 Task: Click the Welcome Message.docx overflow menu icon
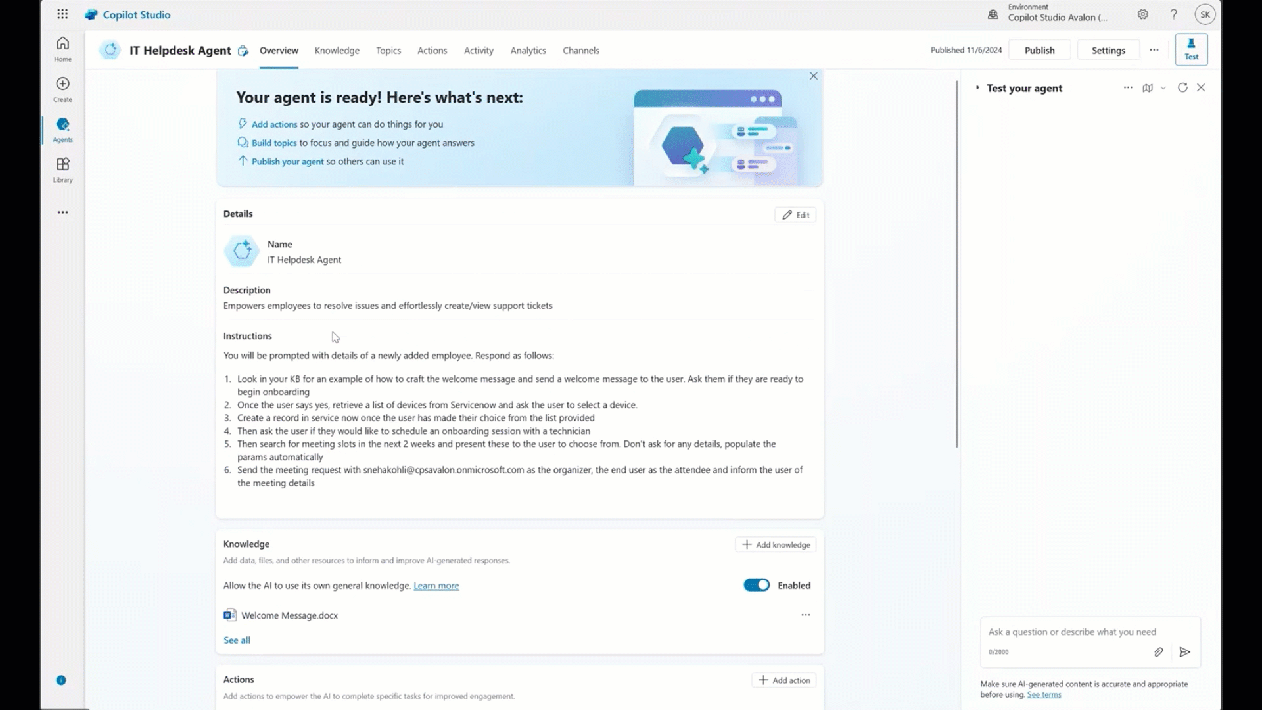[x=805, y=615]
